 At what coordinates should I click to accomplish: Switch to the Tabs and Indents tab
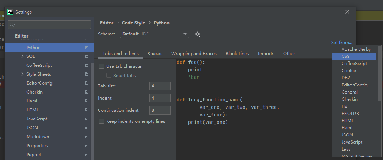pos(121,54)
